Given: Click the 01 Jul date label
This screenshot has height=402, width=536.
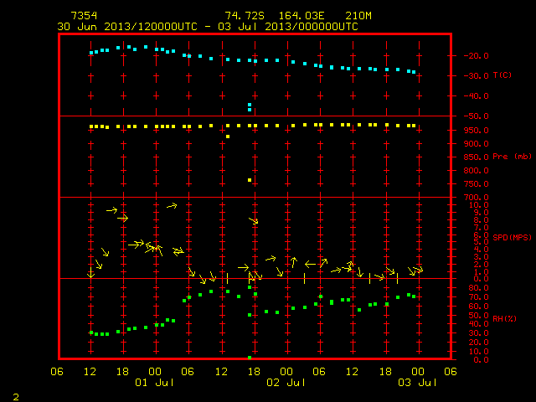Looking at the screenshot, I should pos(154,382).
